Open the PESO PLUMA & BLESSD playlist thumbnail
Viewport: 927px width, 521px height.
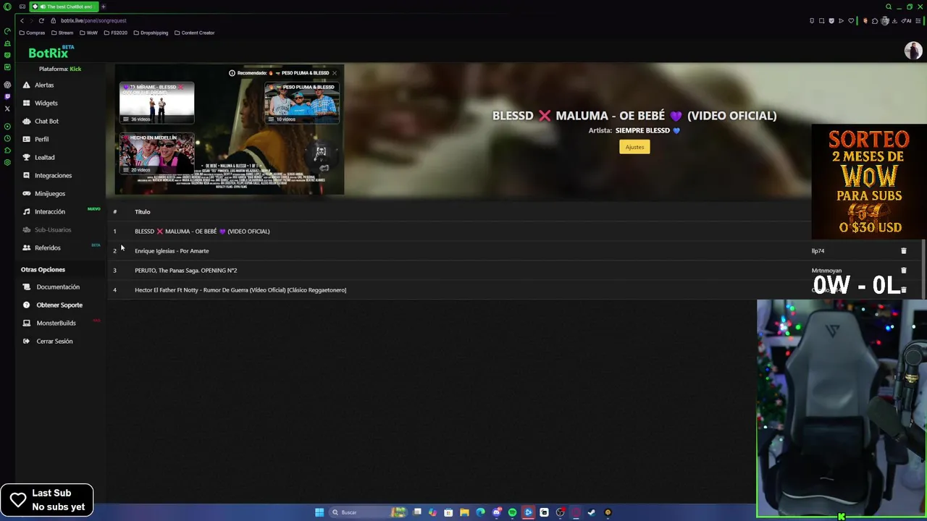[302, 103]
